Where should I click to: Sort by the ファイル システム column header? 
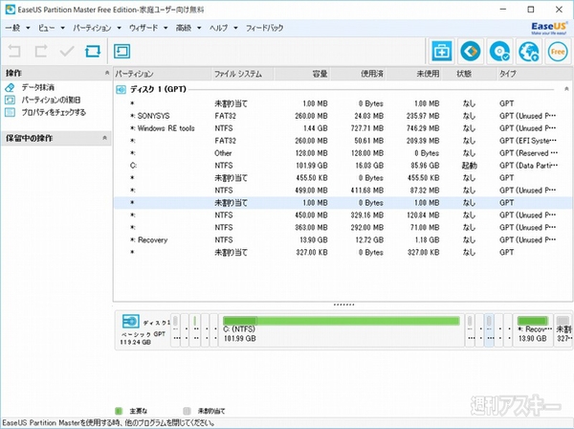point(242,74)
